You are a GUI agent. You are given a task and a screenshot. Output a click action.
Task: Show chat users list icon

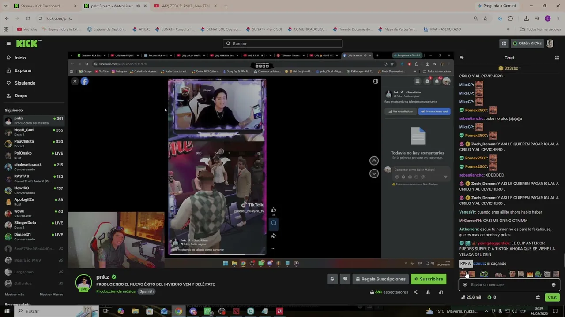coord(557,58)
